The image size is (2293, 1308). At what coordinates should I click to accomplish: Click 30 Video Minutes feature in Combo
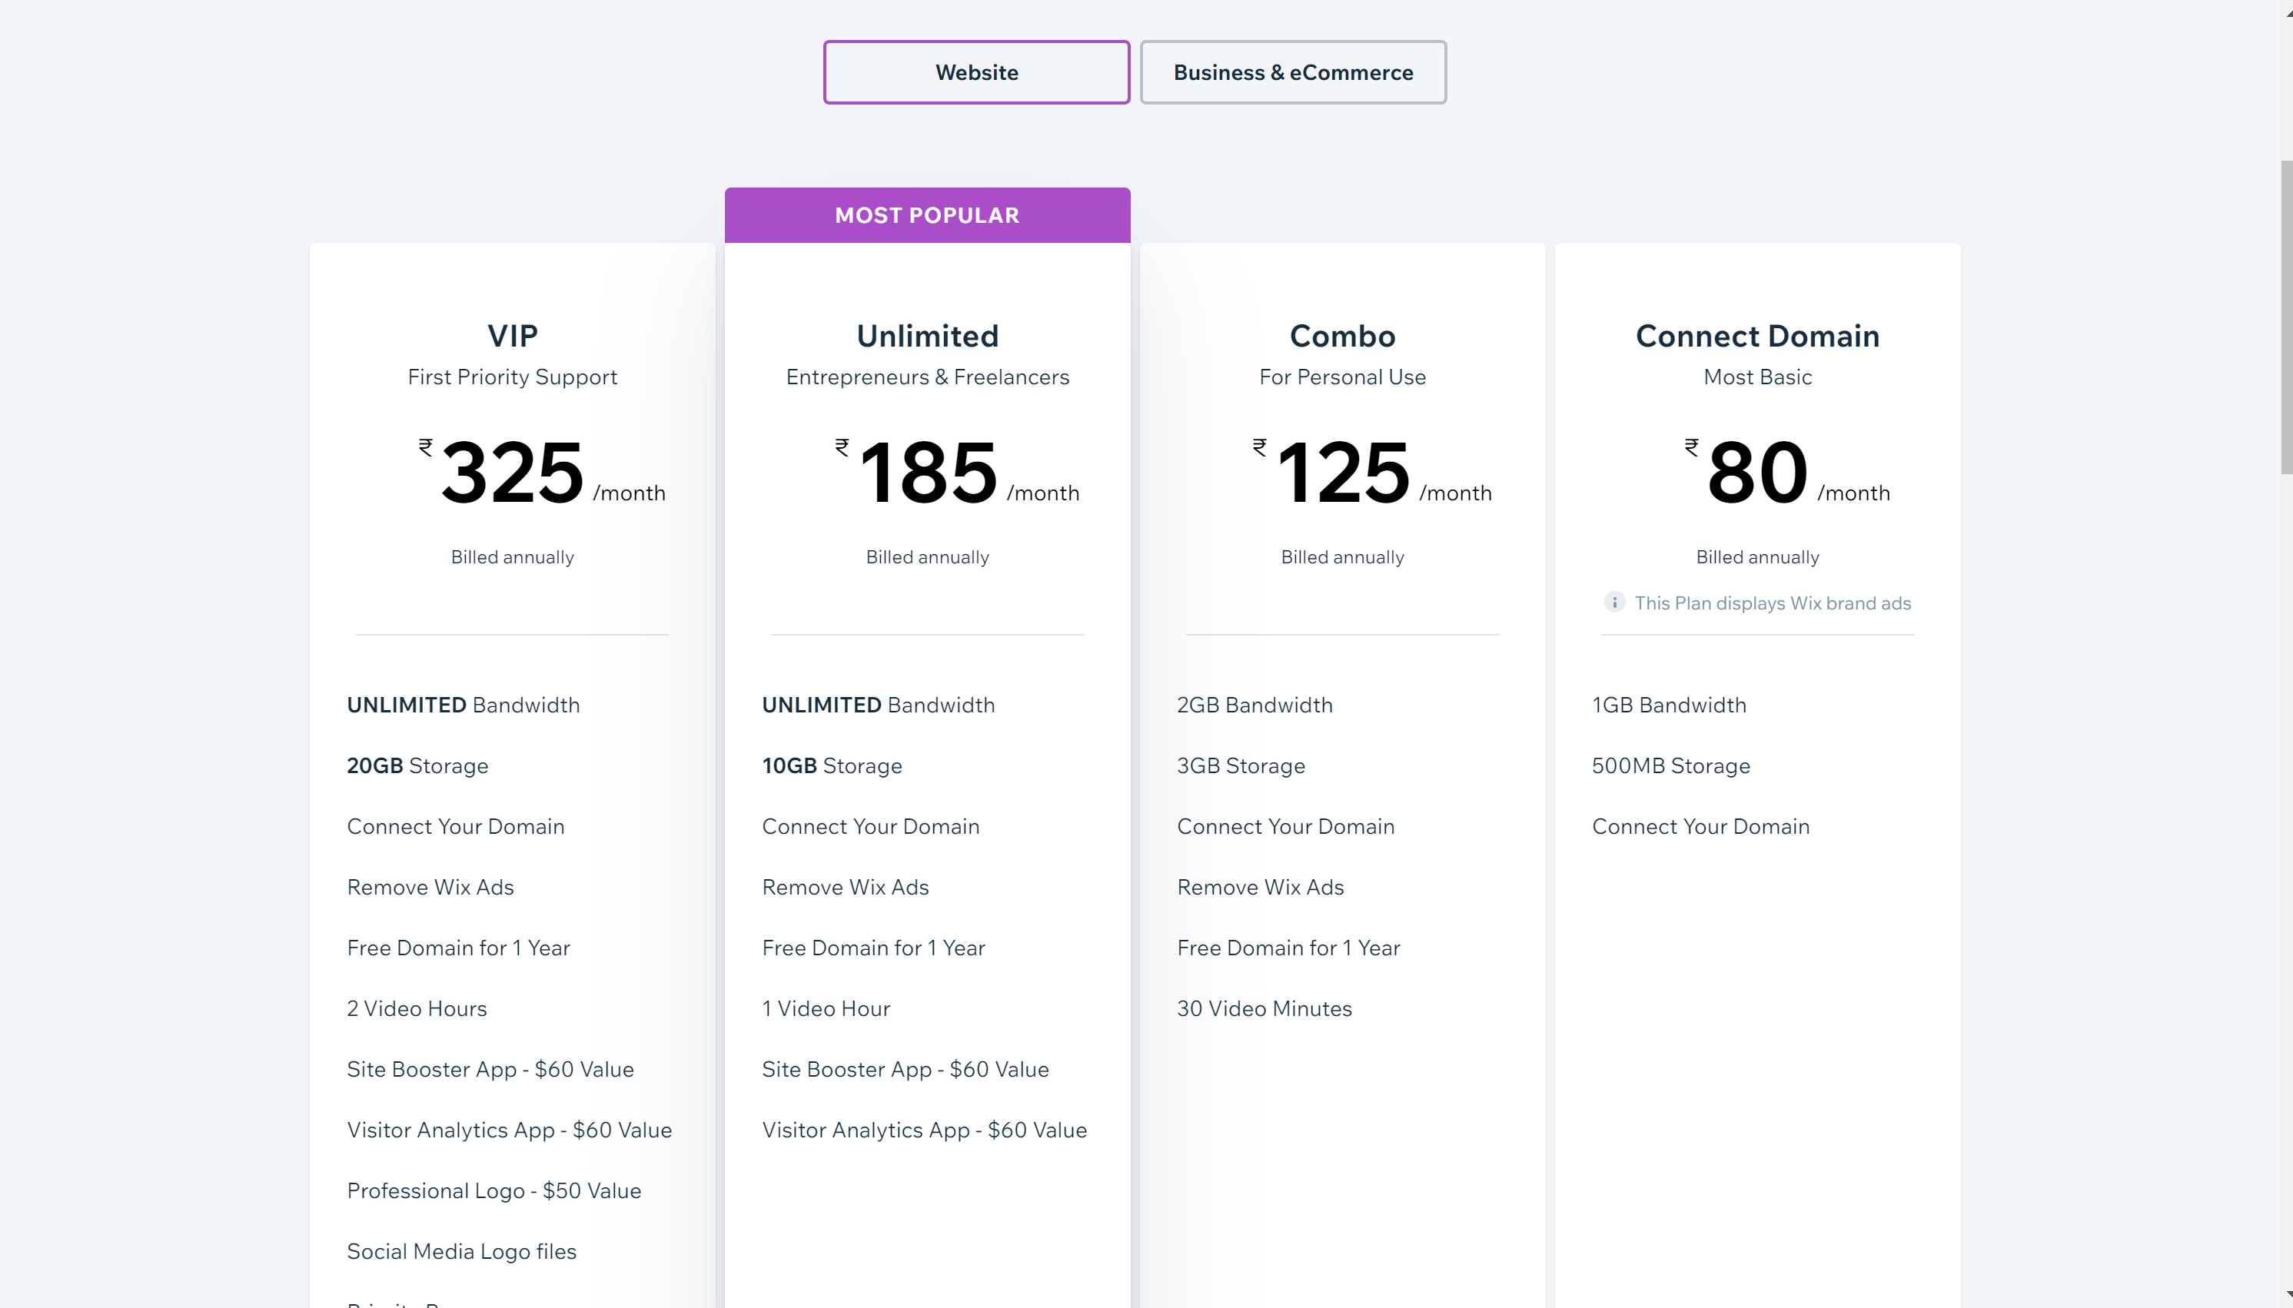1263,1009
